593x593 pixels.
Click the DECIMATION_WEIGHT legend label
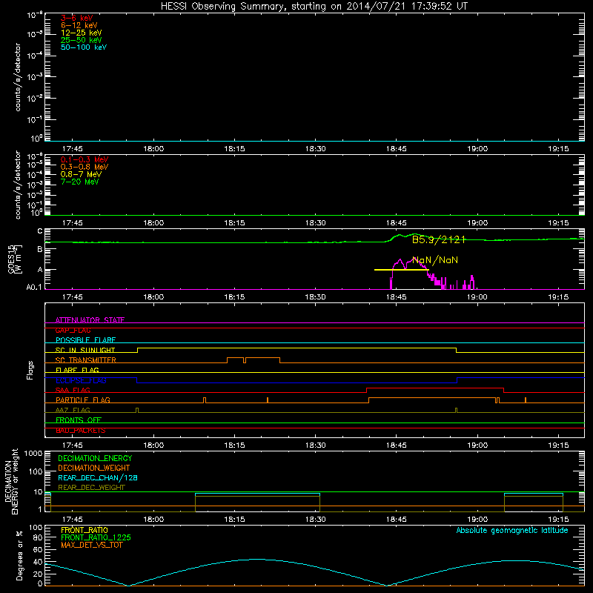tap(94, 468)
